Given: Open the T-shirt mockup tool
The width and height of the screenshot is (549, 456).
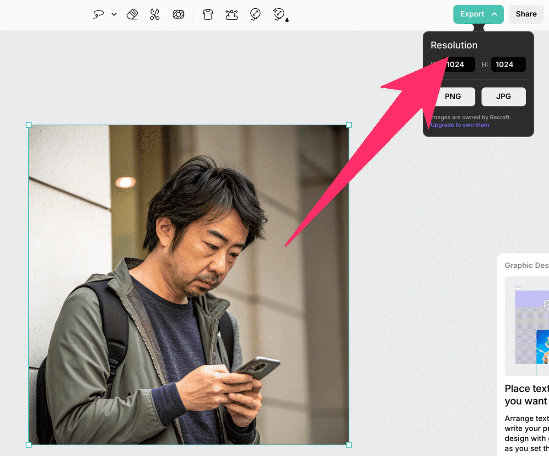Looking at the screenshot, I should 208,15.
